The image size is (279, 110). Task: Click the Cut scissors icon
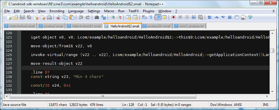[x=58, y=17]
